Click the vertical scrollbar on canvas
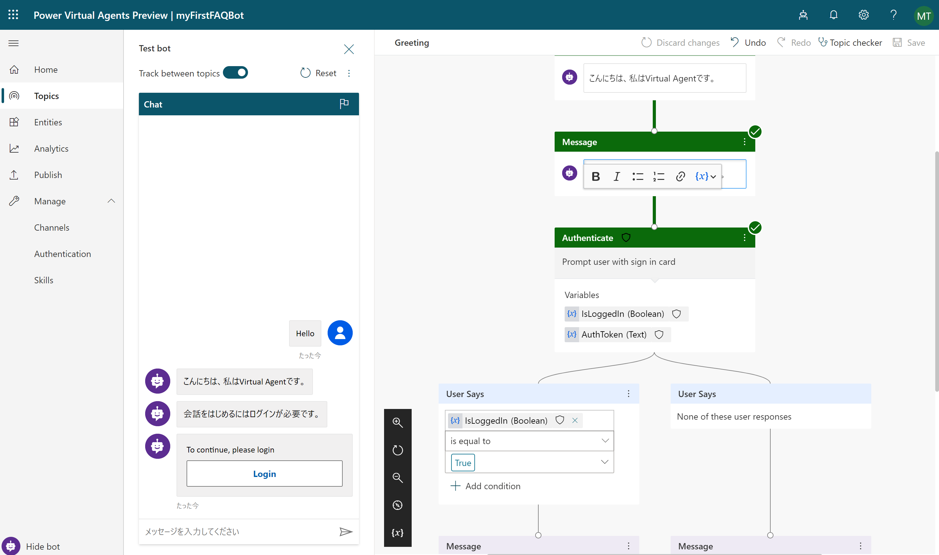 coord(936,271)
